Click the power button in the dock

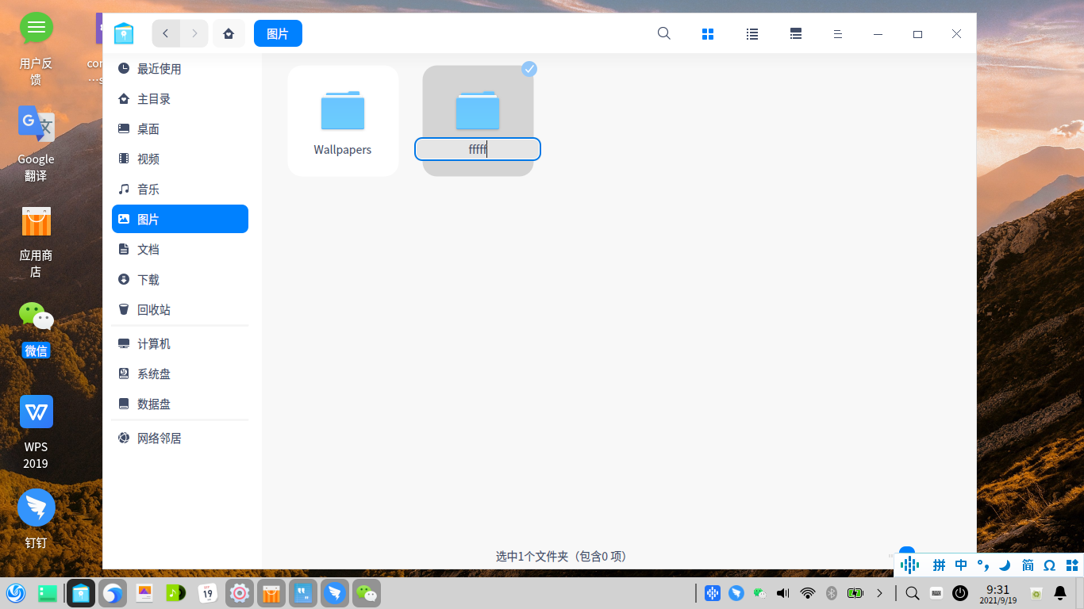[x=960, y=592]
